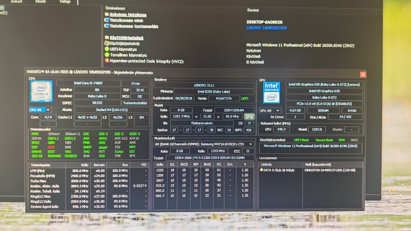The height and width of the screenshot is (231, 411).
Task: Click the Secure Boot status label
Action: coord(324,140)
